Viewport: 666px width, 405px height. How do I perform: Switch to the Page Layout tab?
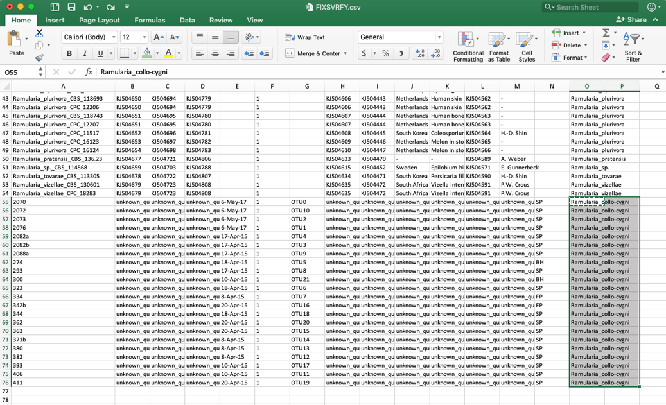pyautogui.click(x=100, y=20)
